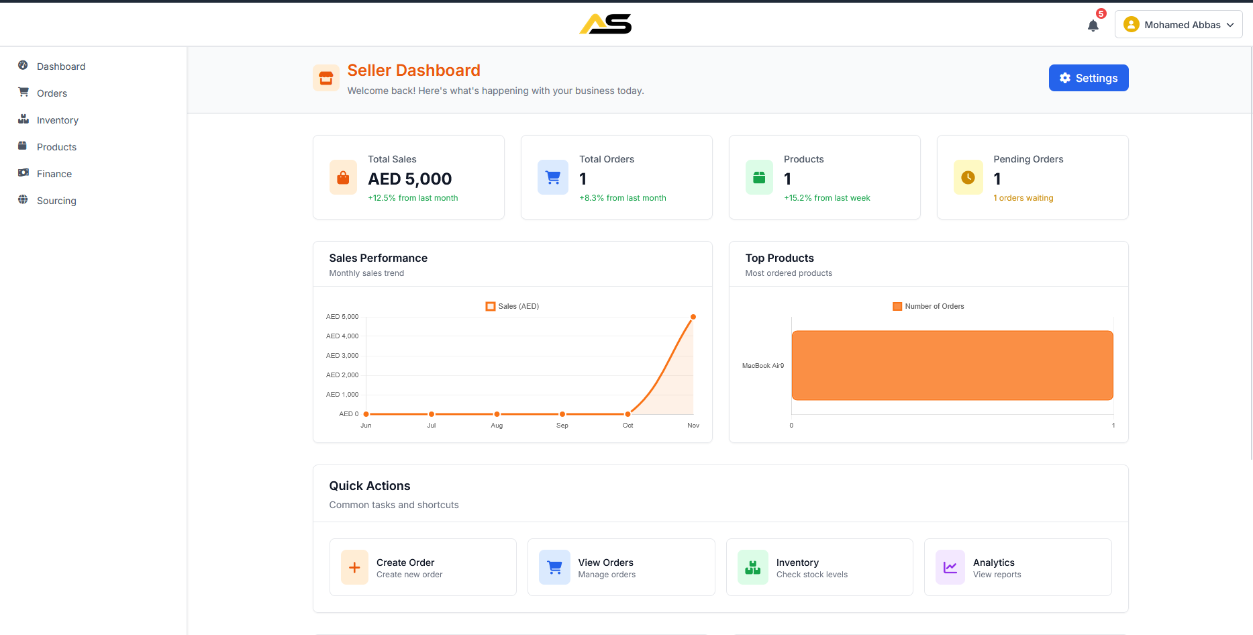Open Create Order quick action

pos(422,567)
